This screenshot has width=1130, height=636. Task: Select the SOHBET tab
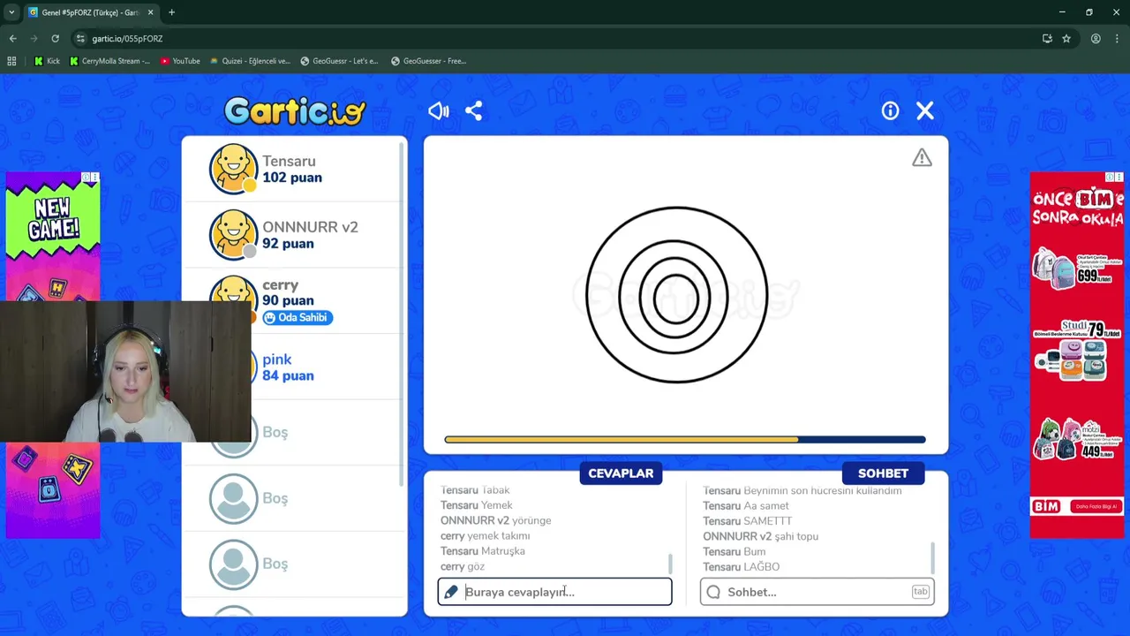(883, 473)
